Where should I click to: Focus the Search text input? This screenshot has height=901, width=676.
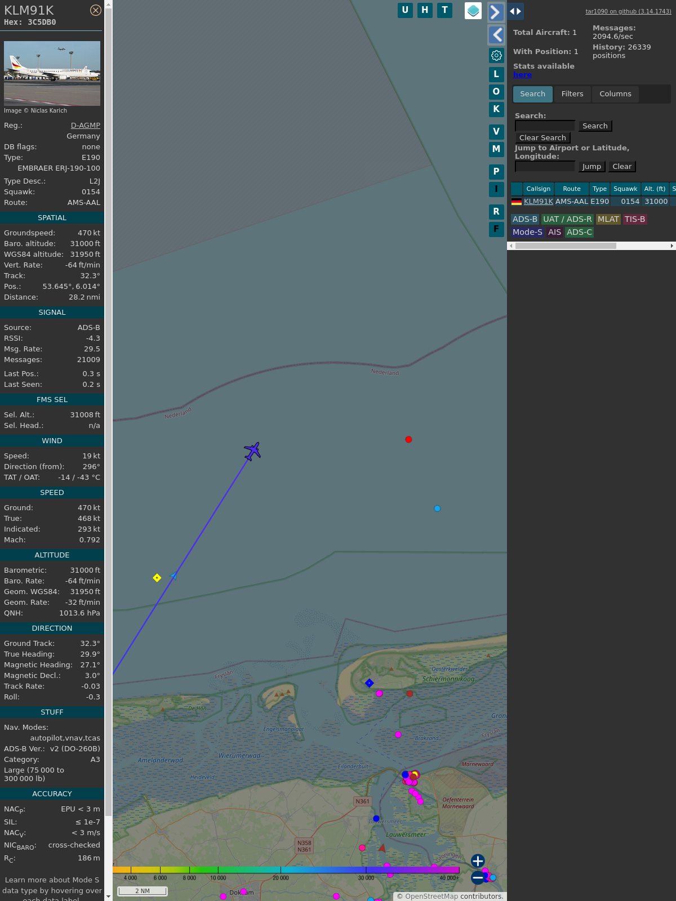click(x=545, y=126)
